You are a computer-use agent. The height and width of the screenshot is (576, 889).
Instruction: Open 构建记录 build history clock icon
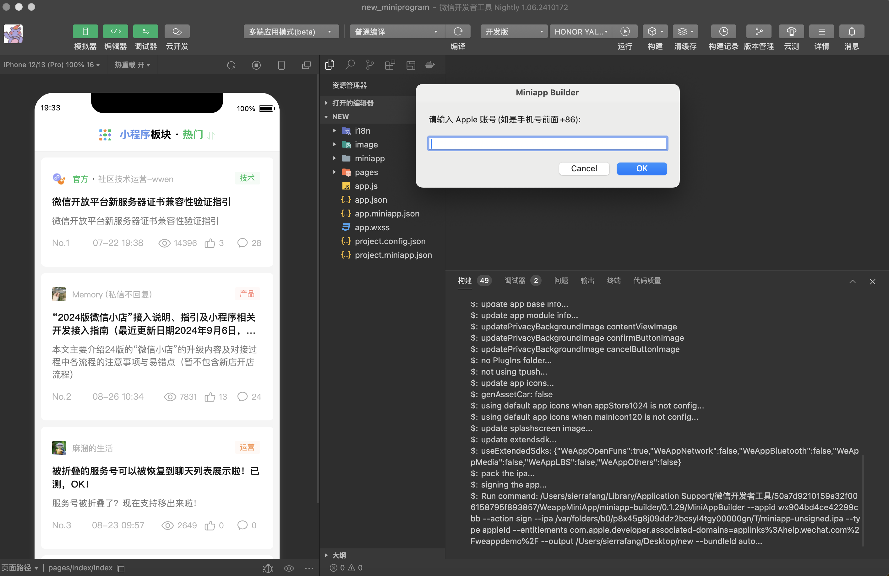[x=723, y=32]
